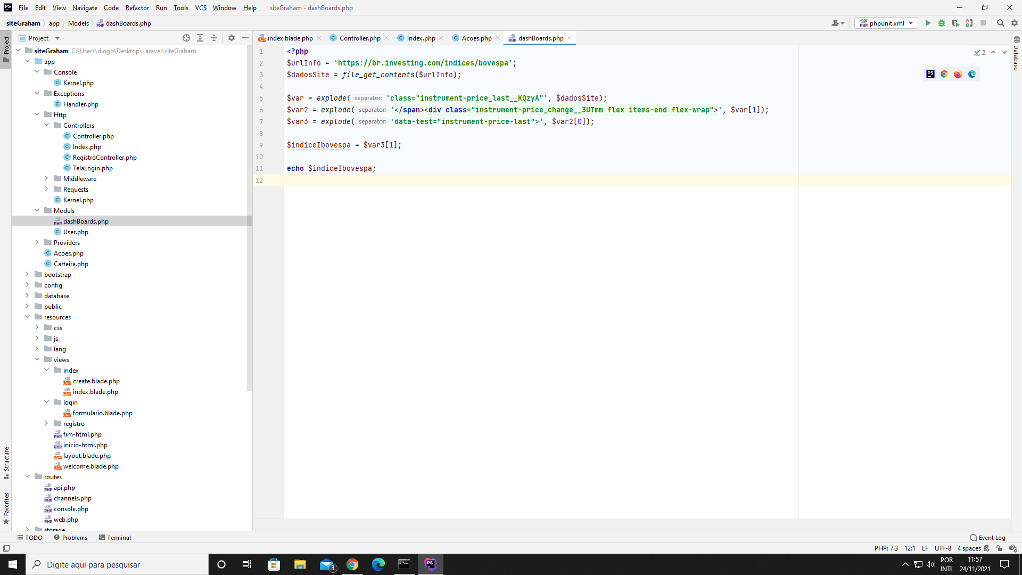Switch to index.blade.php editor tab

[x=290, y=38]
